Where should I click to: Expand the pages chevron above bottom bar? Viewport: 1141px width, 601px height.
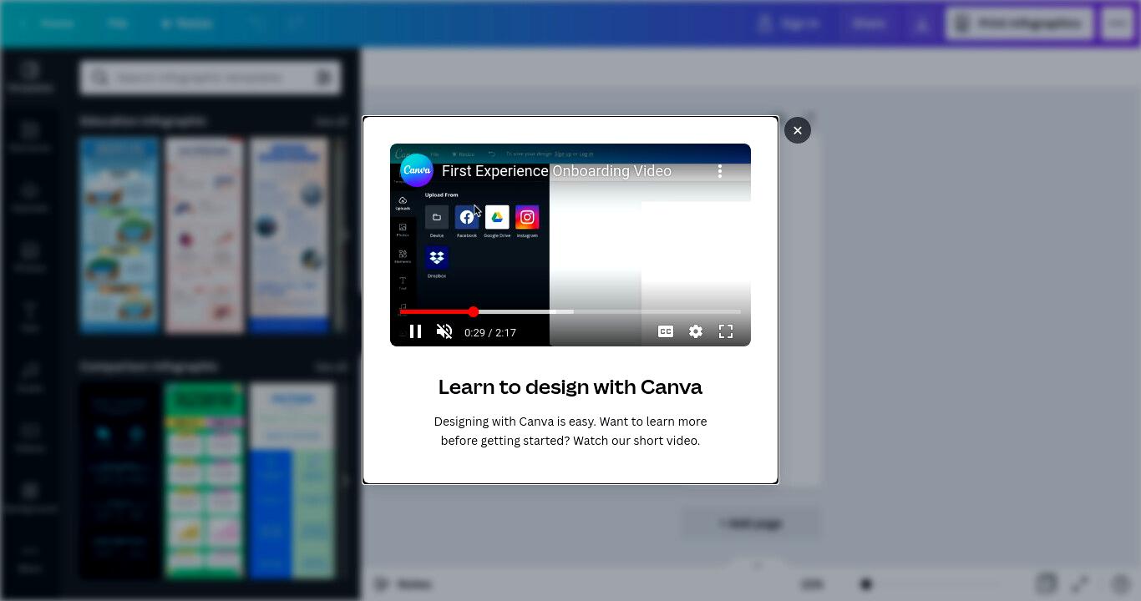758,565
